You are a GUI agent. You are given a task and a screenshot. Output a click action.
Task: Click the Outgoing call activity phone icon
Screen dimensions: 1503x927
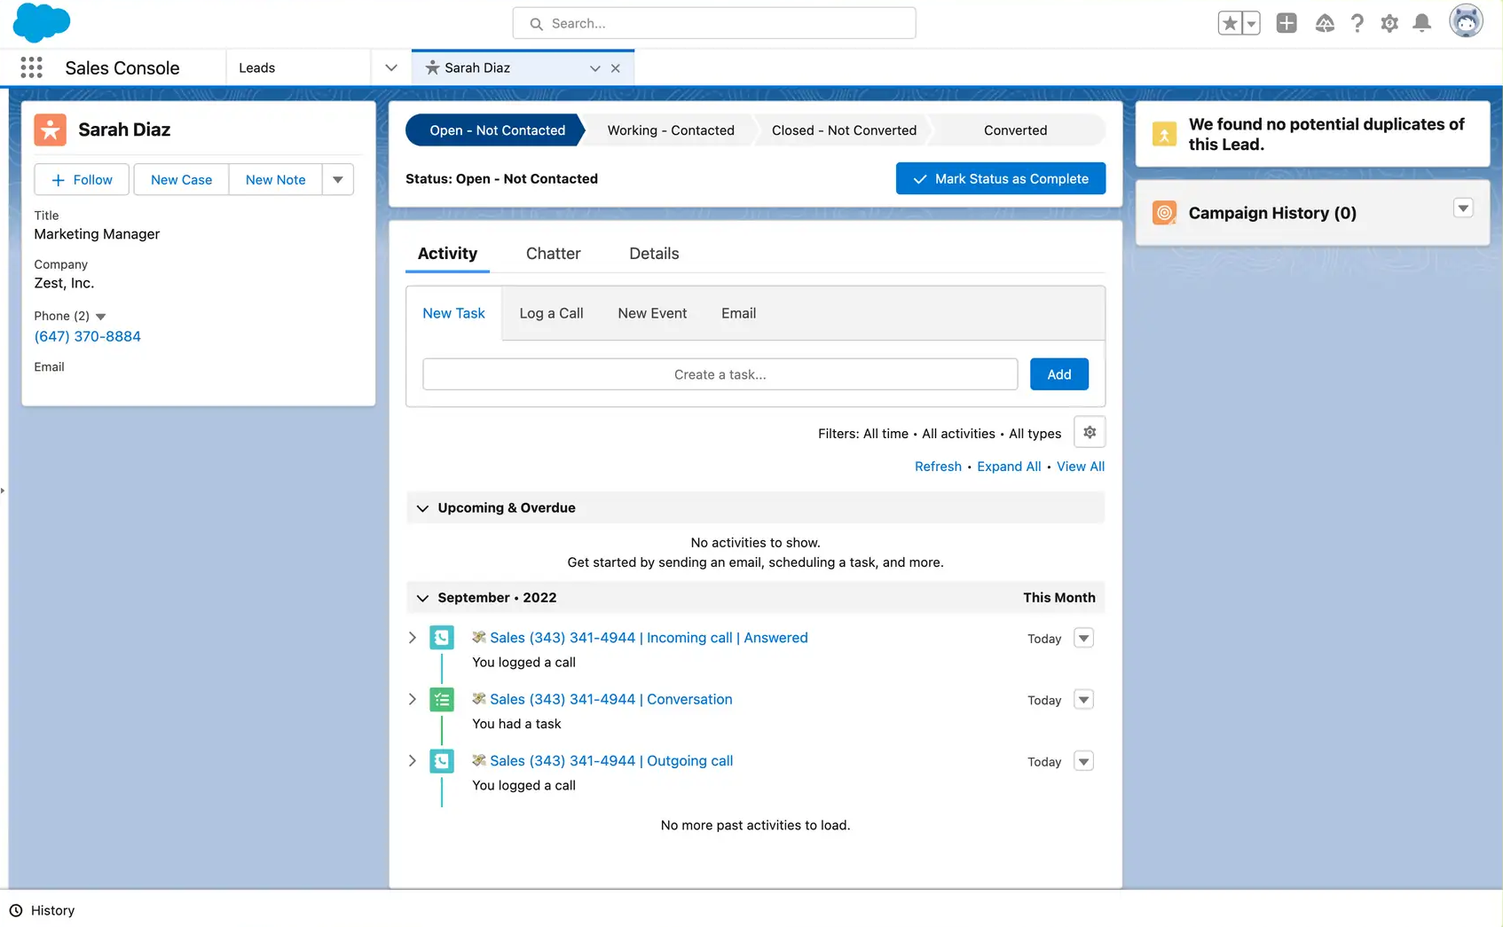coord(442,761)
